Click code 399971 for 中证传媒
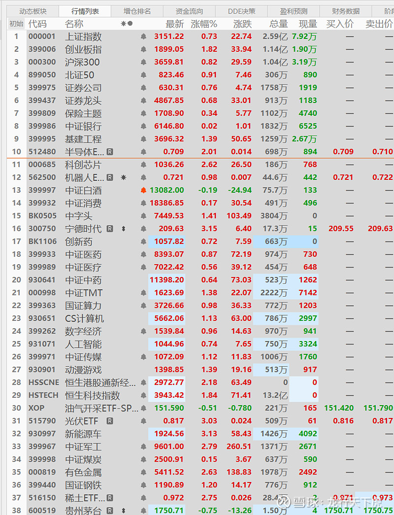The width and height of the screenshot is (394, 515). (x=42, y=357)
